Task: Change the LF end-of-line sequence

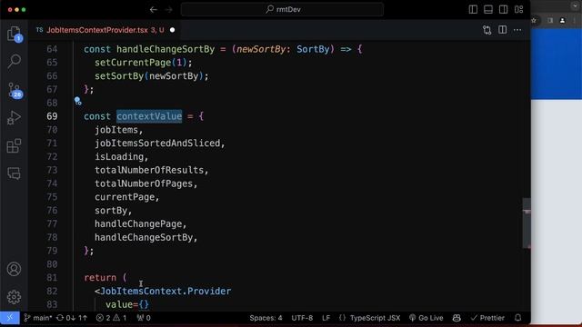Action: (x=326, y=318)
